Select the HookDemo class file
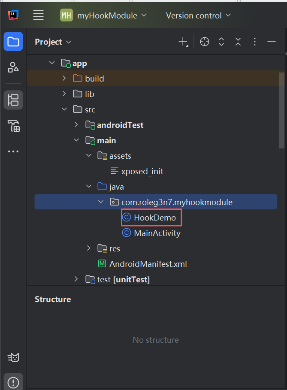287x390 pixels. point(151,218)
